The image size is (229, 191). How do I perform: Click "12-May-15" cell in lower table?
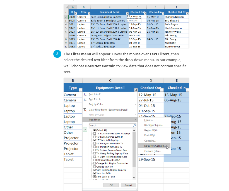(151, 95)
